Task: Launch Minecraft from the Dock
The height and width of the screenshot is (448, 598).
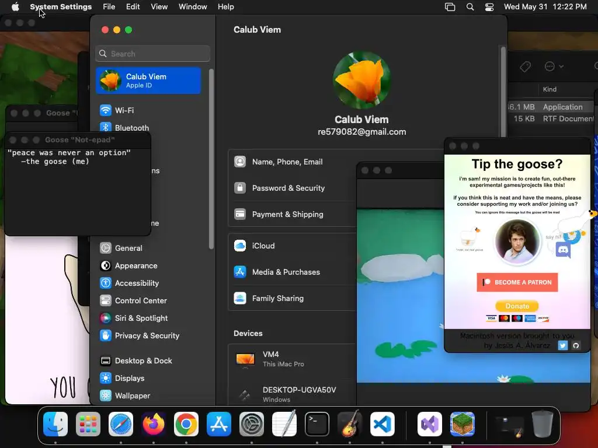Action: point(463,424)
